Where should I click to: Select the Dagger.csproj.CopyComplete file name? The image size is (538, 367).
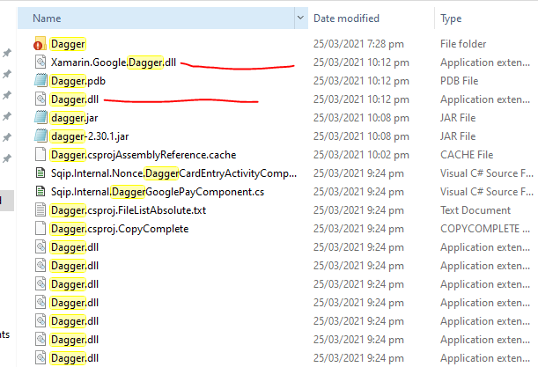[x=119, y=229]
